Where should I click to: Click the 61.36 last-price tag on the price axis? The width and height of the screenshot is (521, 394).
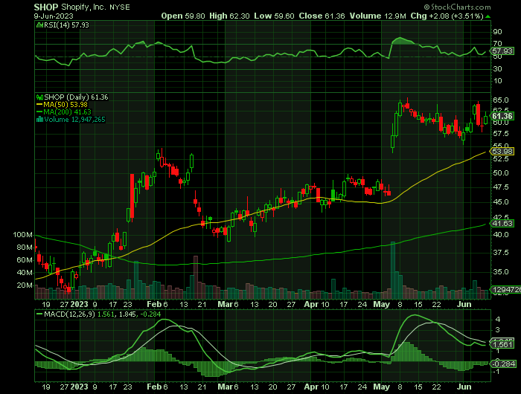tap(502, 116)
